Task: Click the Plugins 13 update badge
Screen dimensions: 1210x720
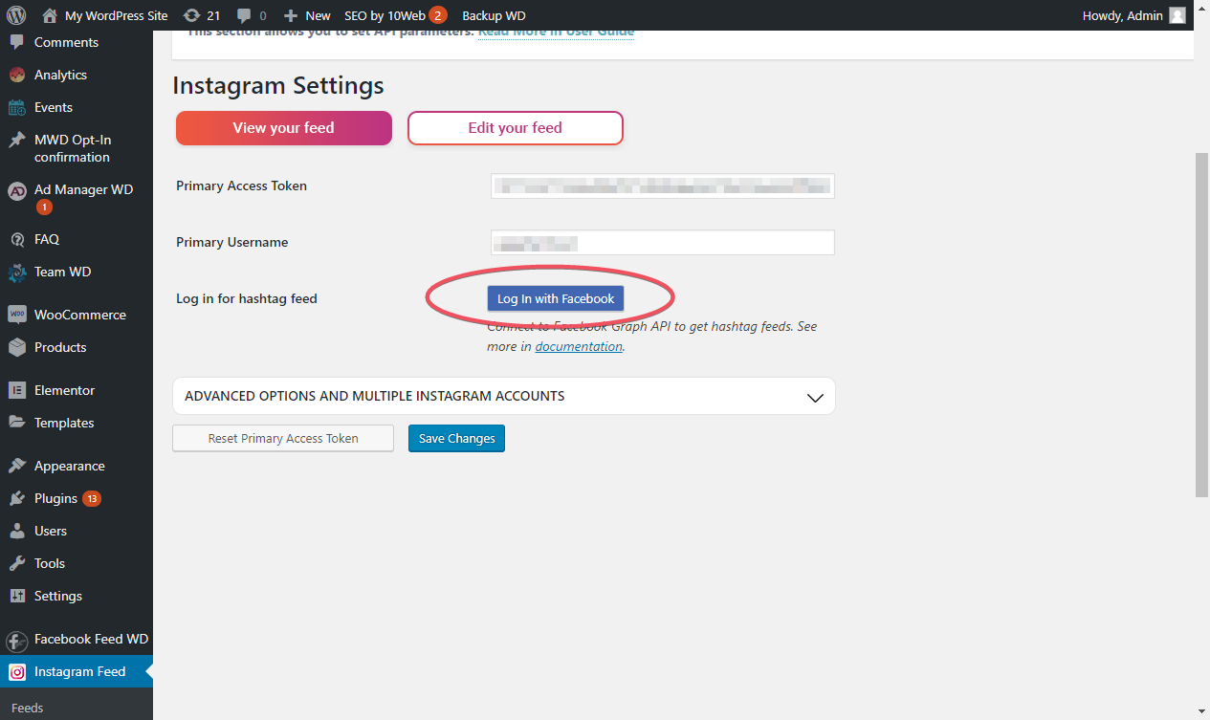Action: pyautogui.click(x=92, y=498)
